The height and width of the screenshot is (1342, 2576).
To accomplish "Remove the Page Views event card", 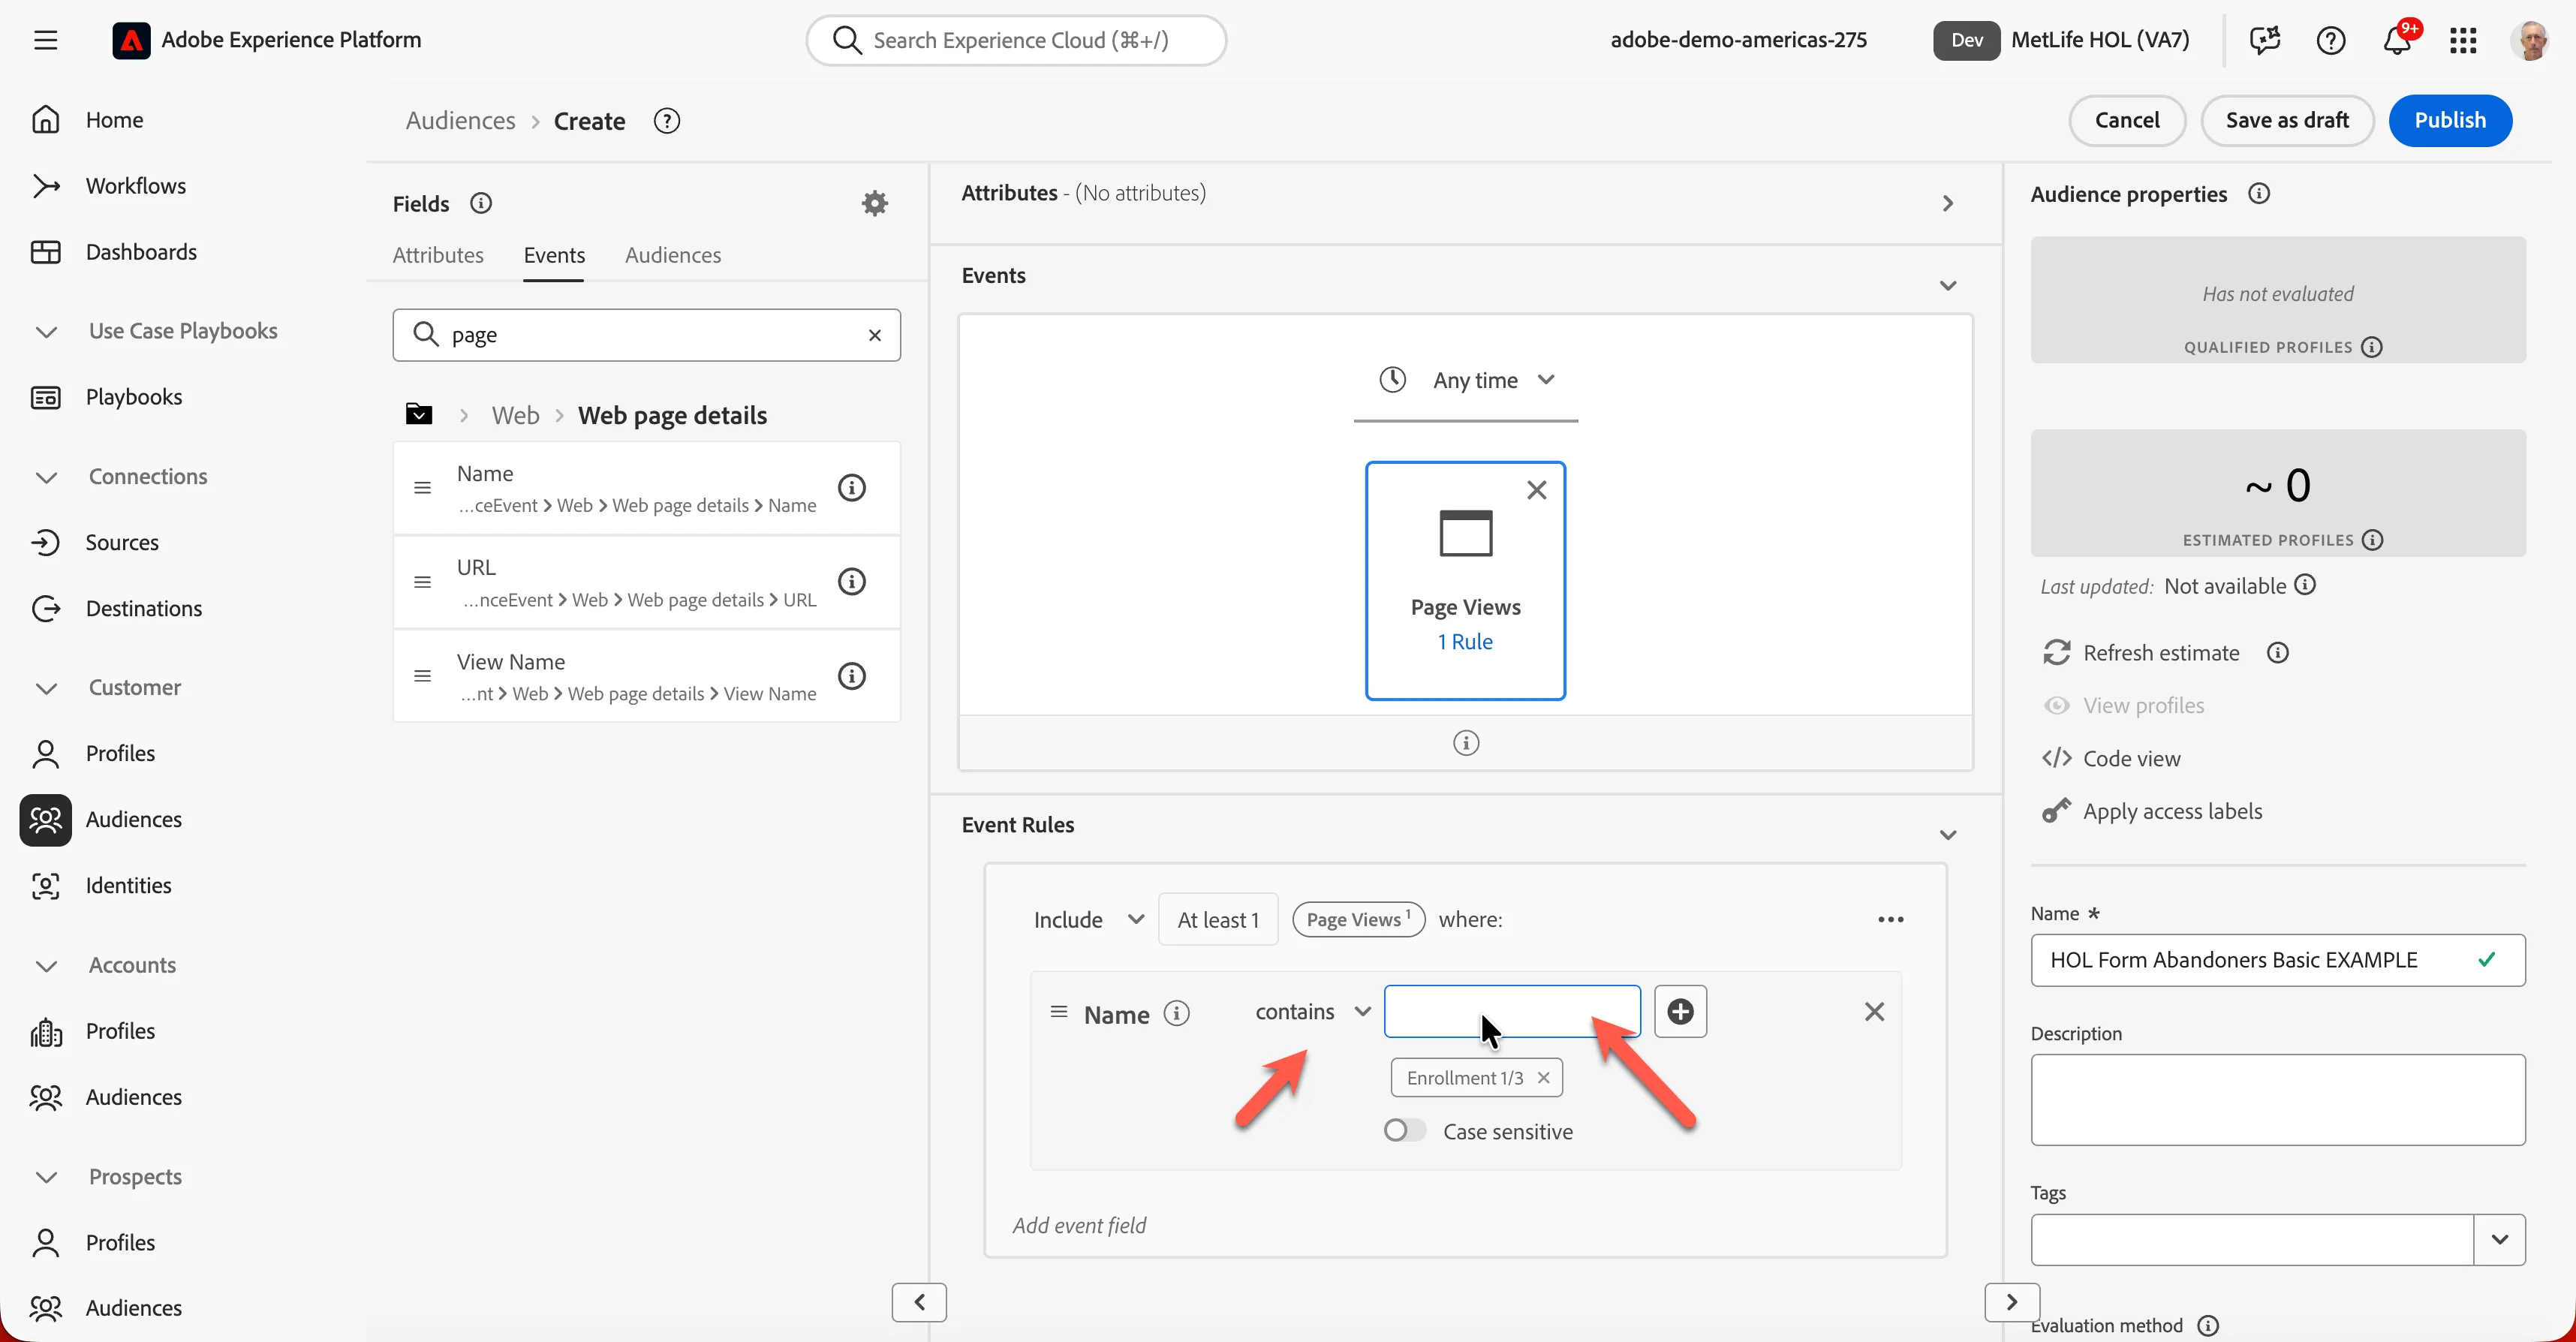I will pyautogui.click(x=1537, y=490).
